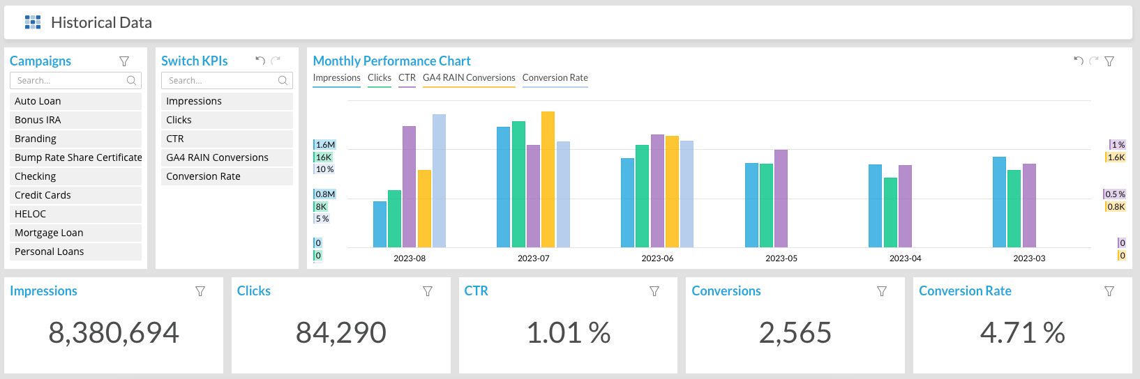Click the Campaigns search field
1140x379 pixels.
point(68,81)
